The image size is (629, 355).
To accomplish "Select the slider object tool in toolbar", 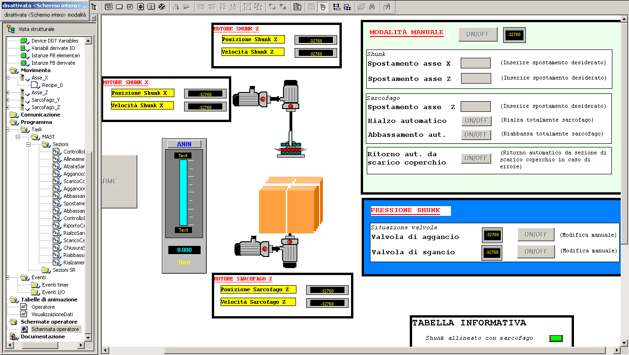I will [x=151, y=7].
